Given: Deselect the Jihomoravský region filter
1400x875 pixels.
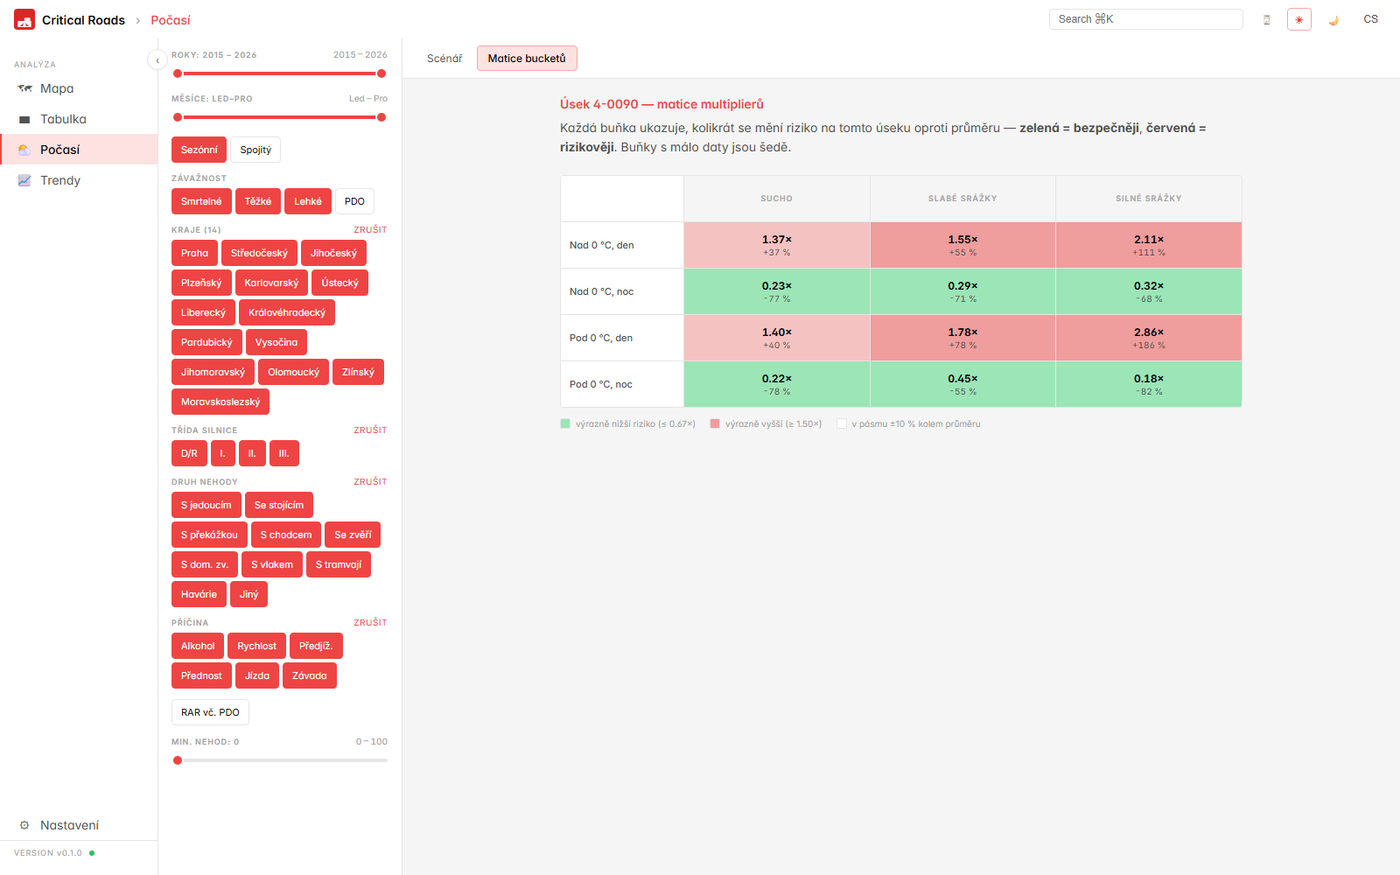Looking at the screenshot, I should pyautogui.click(x=213, y=372).
